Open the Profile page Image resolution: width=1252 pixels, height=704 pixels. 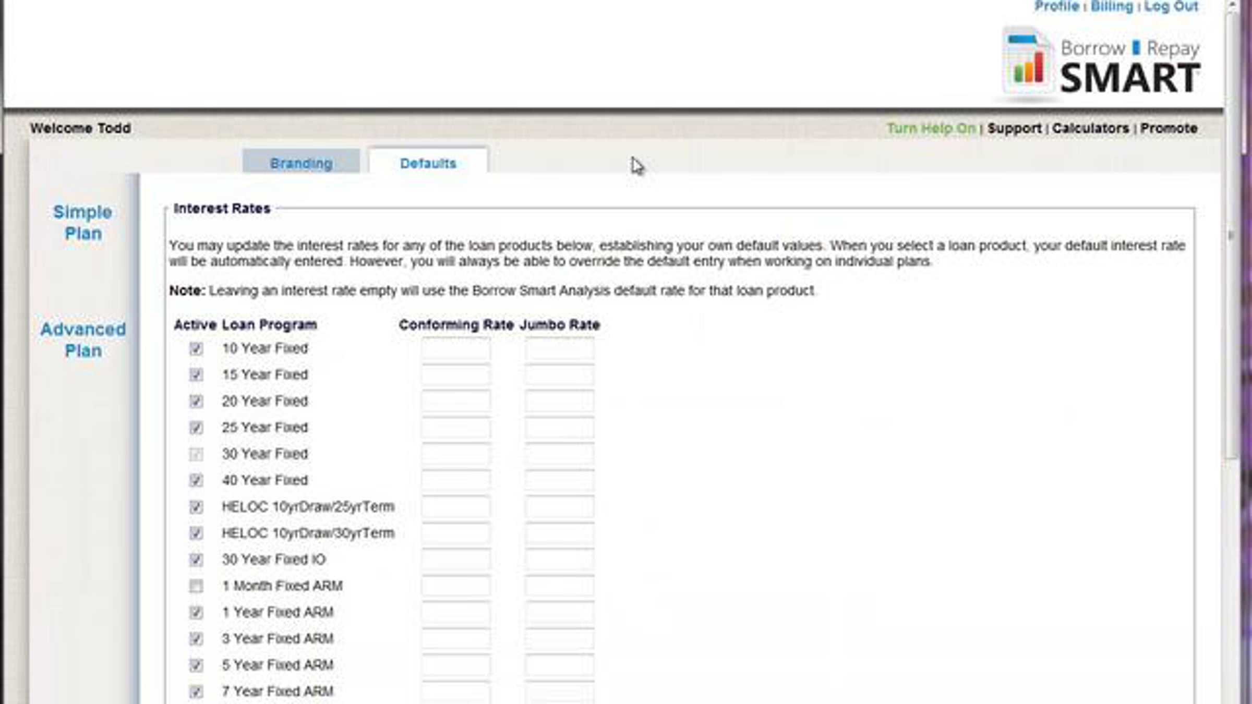[1056, 7]
